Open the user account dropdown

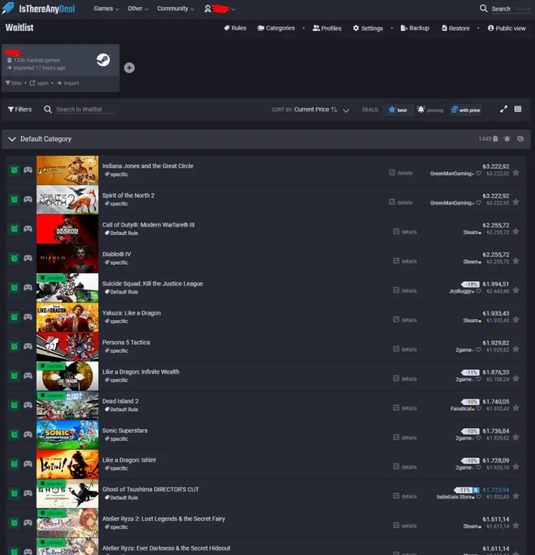point(219,9)
